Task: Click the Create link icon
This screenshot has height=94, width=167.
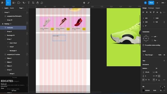Action: point(88,3)
